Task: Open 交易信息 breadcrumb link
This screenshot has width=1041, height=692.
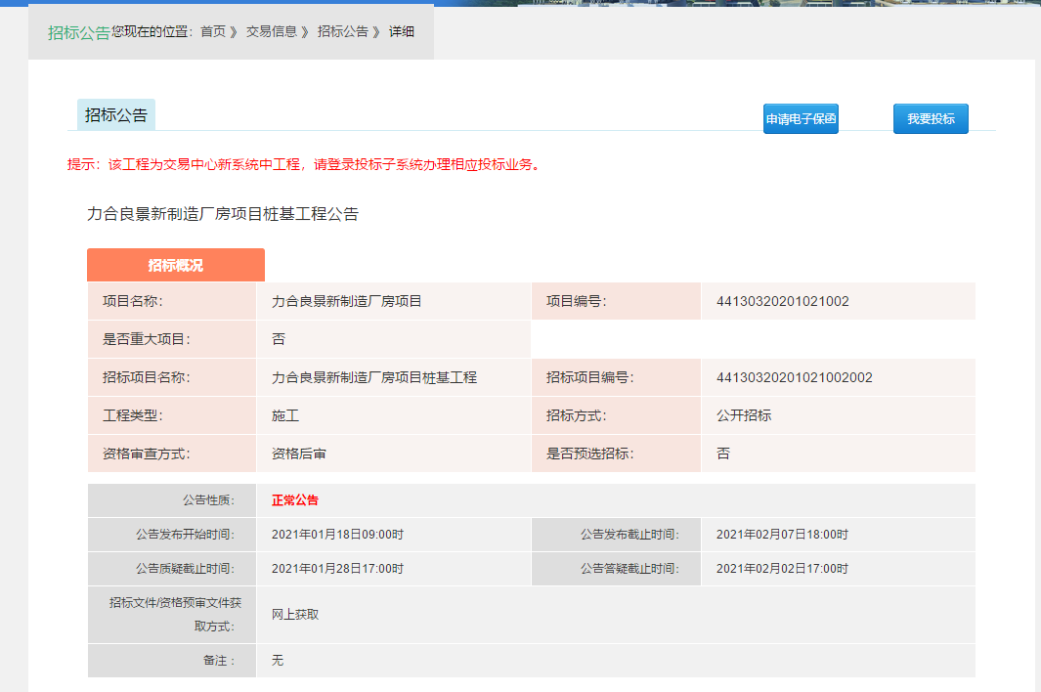Action: [271, 31]
